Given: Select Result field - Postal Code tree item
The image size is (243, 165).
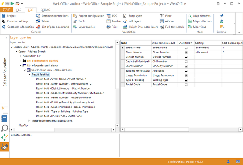Looking at the screenshot, I should [59, 116].
